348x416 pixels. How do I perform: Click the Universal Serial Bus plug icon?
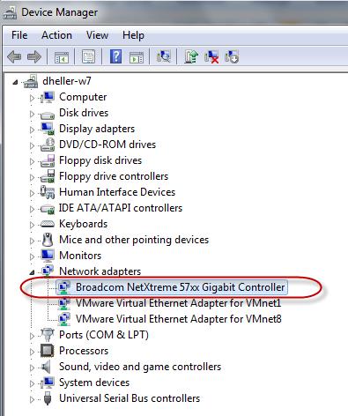pos(48,398)
